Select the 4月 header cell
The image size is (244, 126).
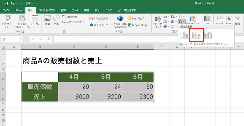click(74, 77)
